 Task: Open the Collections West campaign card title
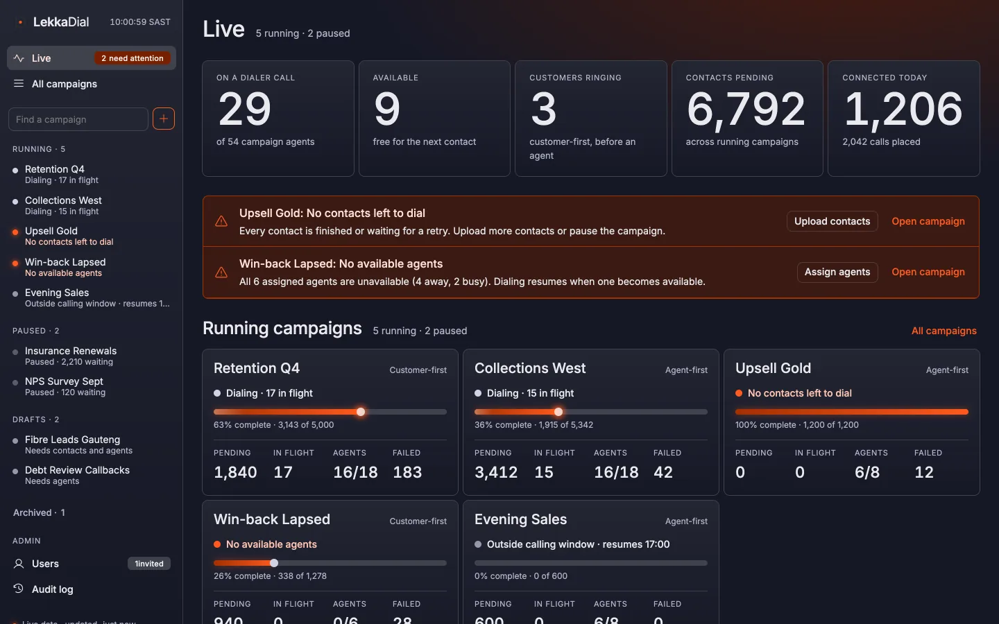pos(530,368)
